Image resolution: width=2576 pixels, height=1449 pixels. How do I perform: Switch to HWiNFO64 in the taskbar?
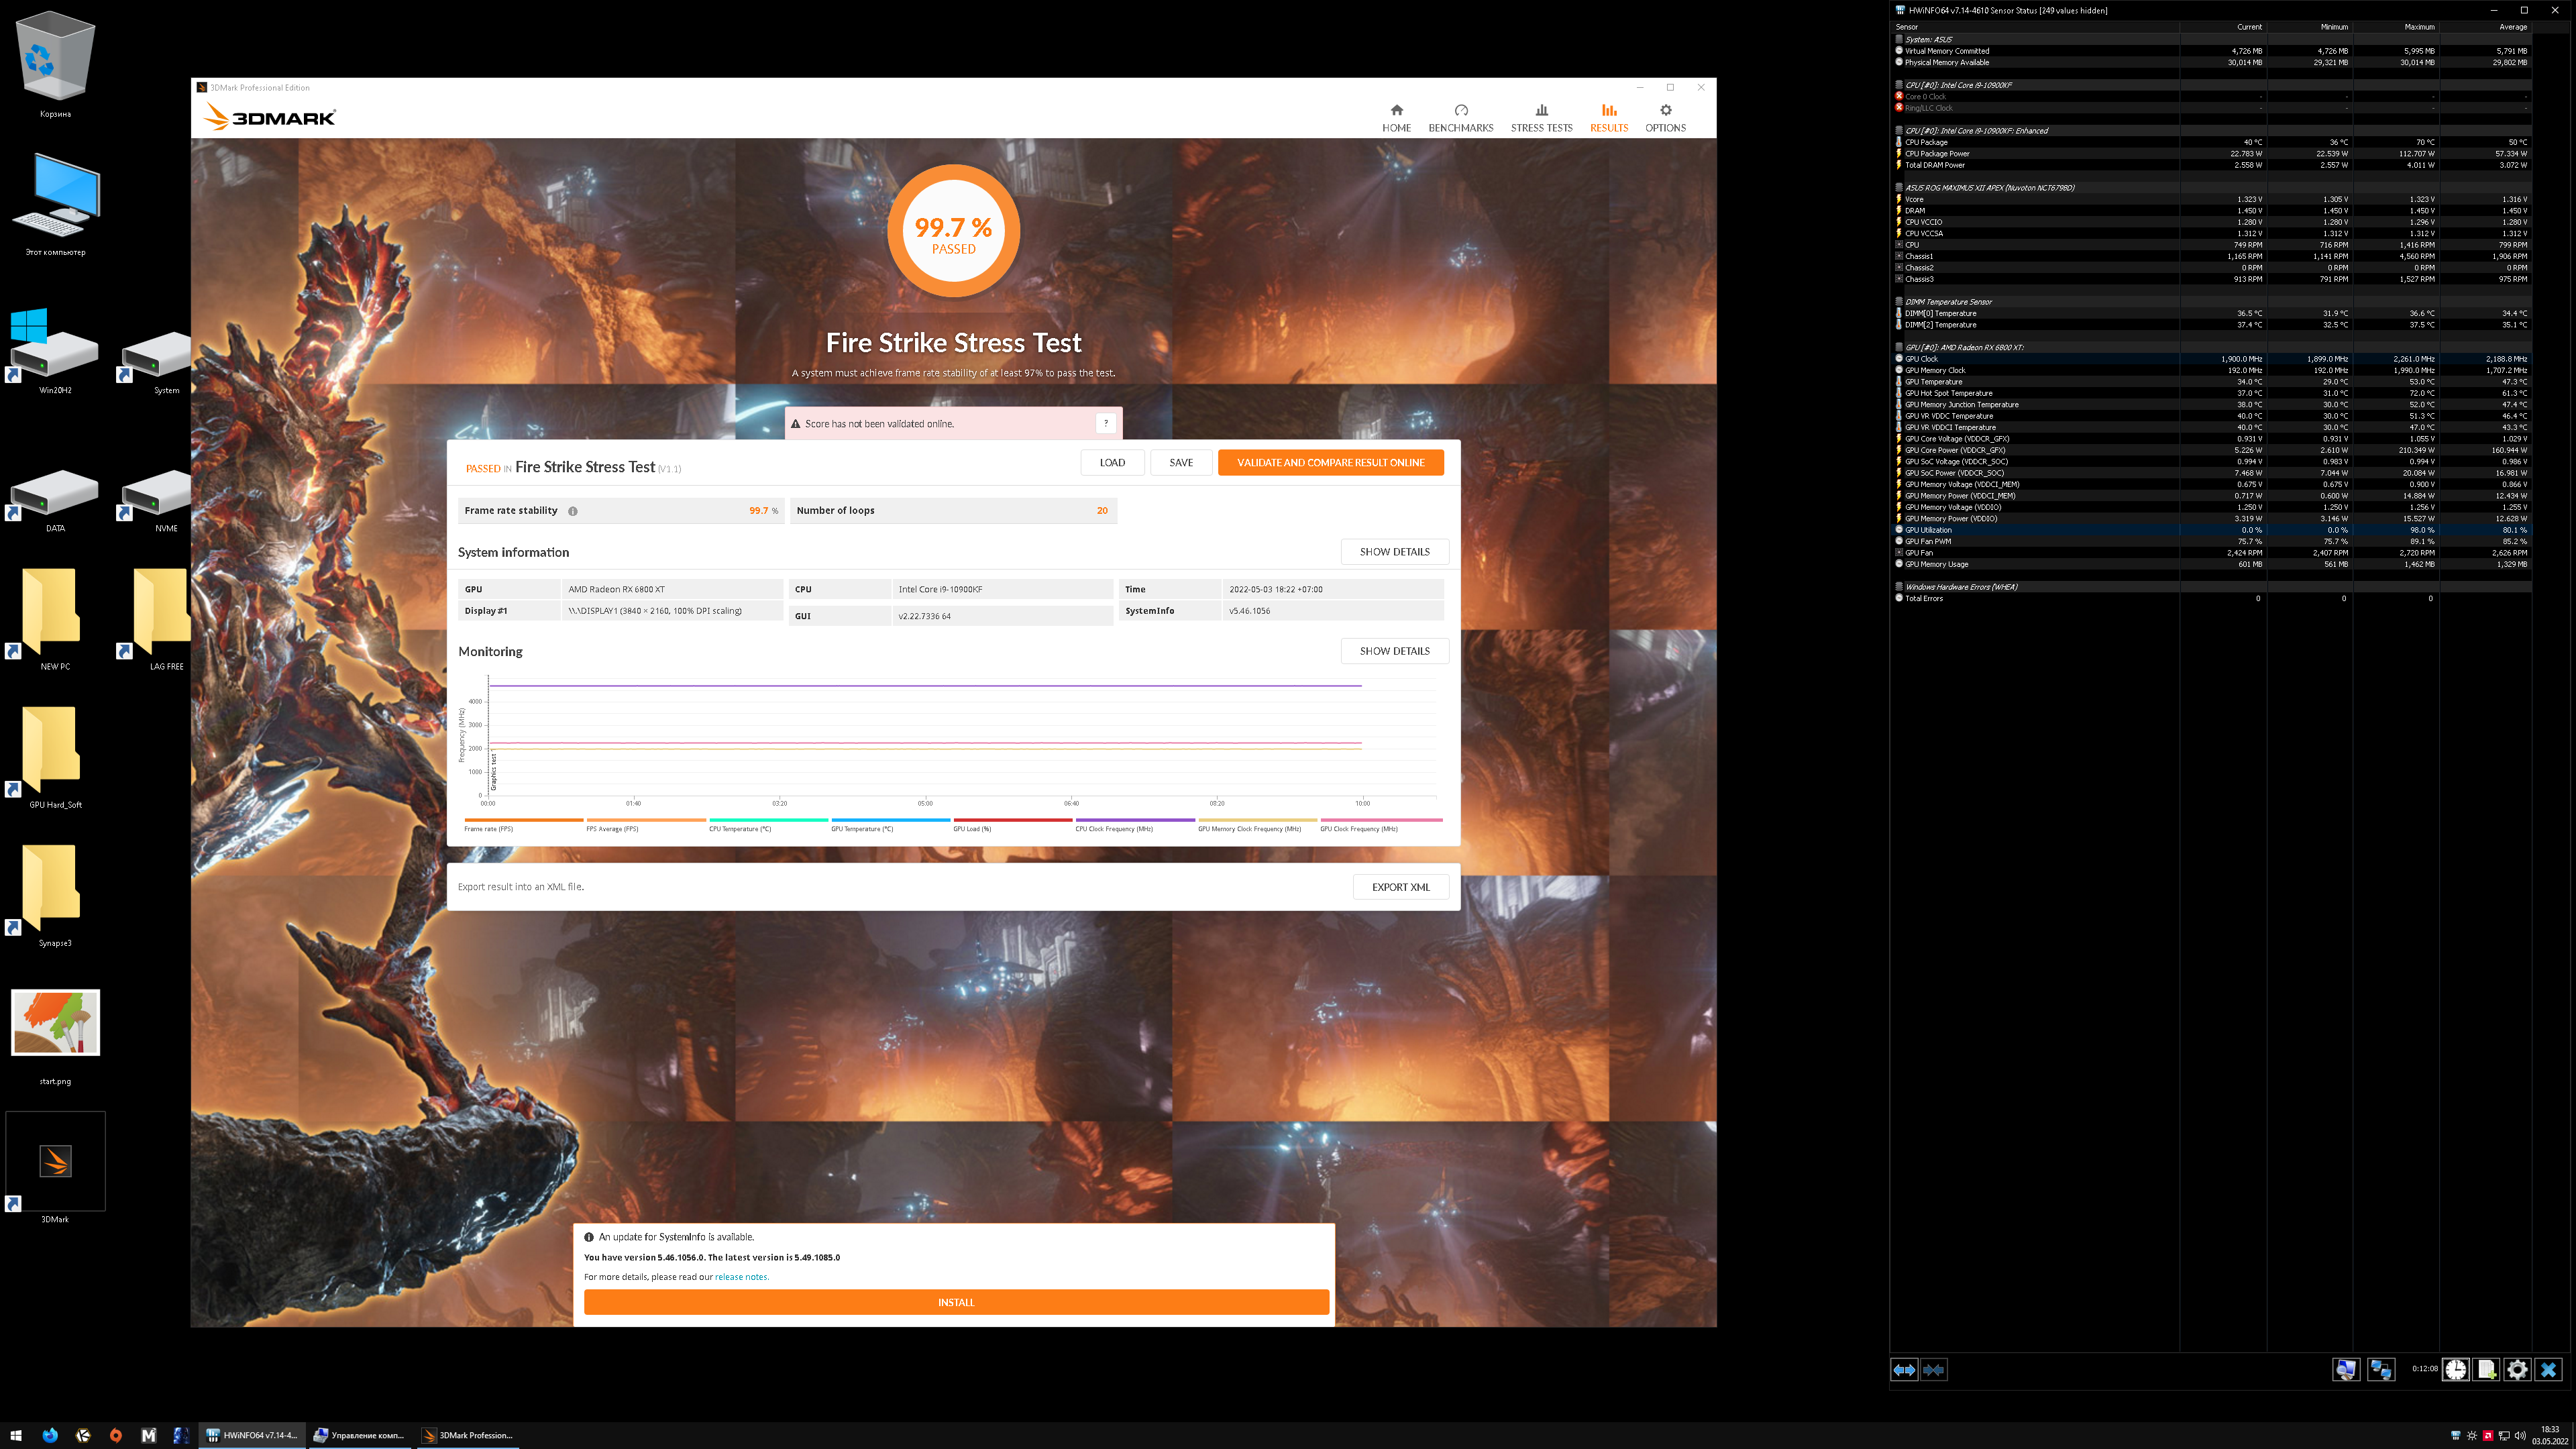coord(252,1435)
